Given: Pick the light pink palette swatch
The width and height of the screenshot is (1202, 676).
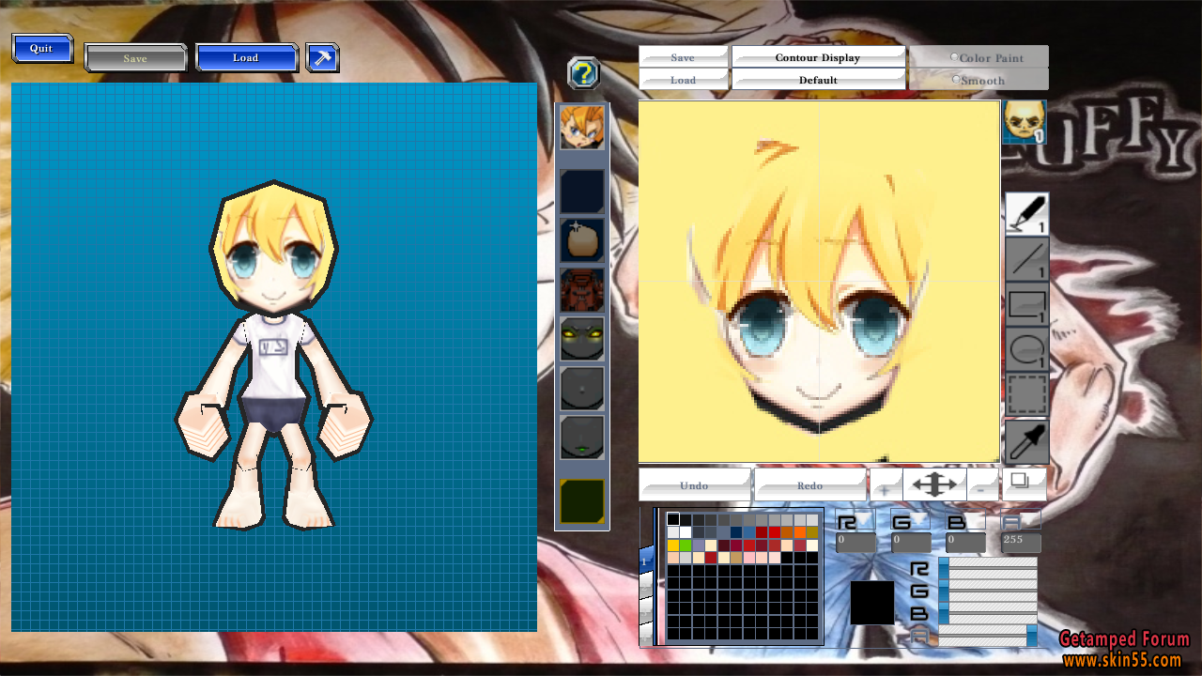Looking at the screenshot, I should coord(749,558).
